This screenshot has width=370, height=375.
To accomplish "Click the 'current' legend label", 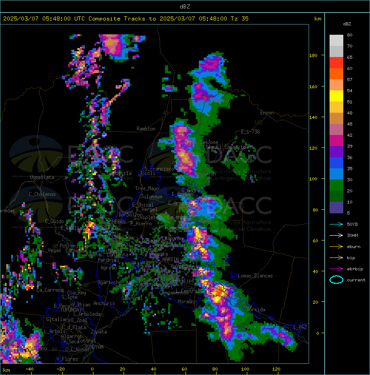I will click(x=356, y=280).
